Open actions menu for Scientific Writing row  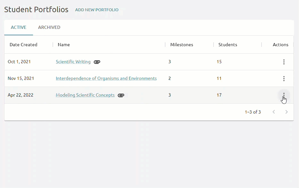(284, 62)
